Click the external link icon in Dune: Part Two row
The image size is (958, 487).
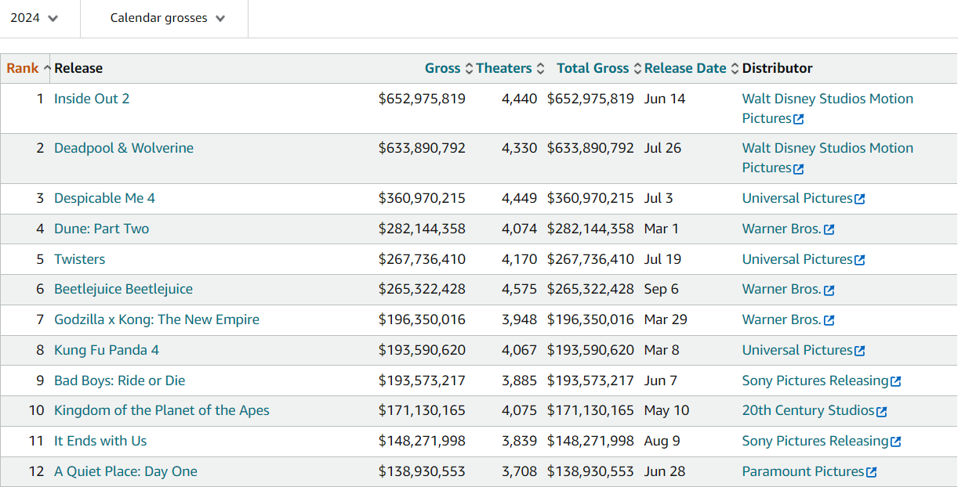pyautogui.click(x=829, y=229)
